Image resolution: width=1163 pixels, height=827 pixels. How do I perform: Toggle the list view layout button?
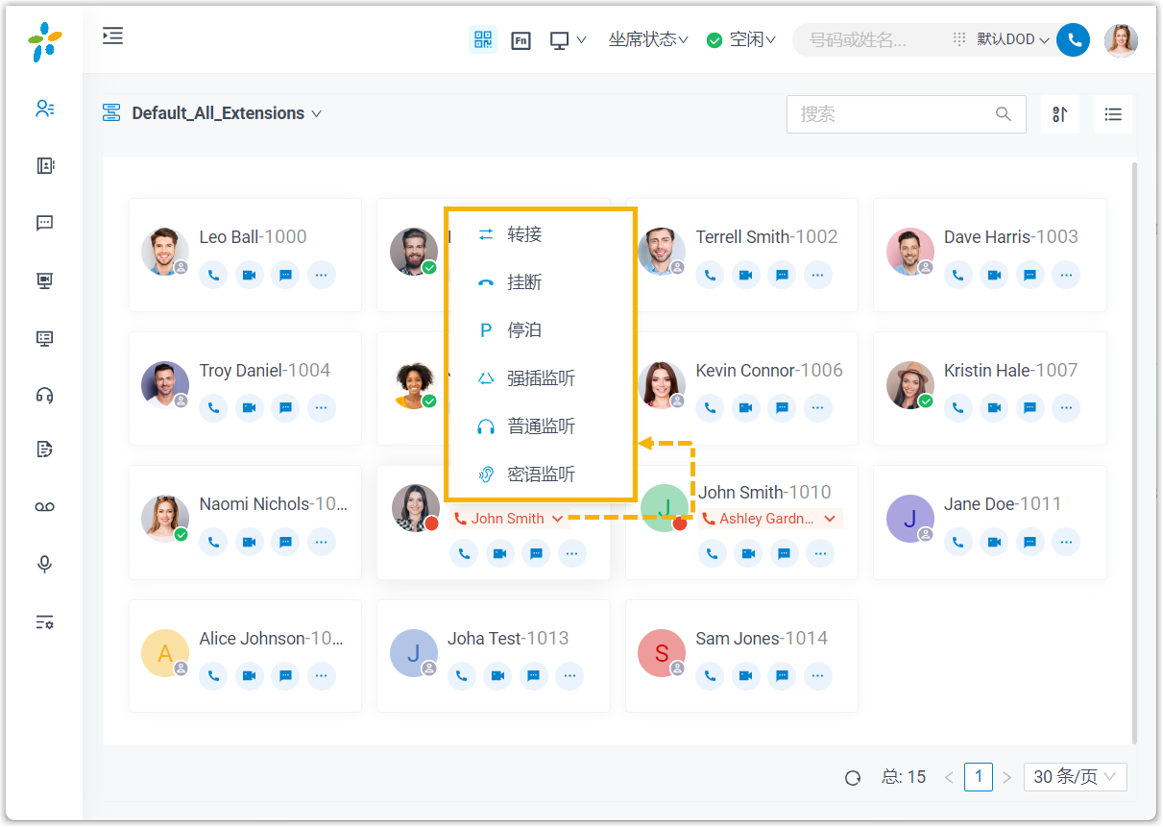pos(1113,114)
